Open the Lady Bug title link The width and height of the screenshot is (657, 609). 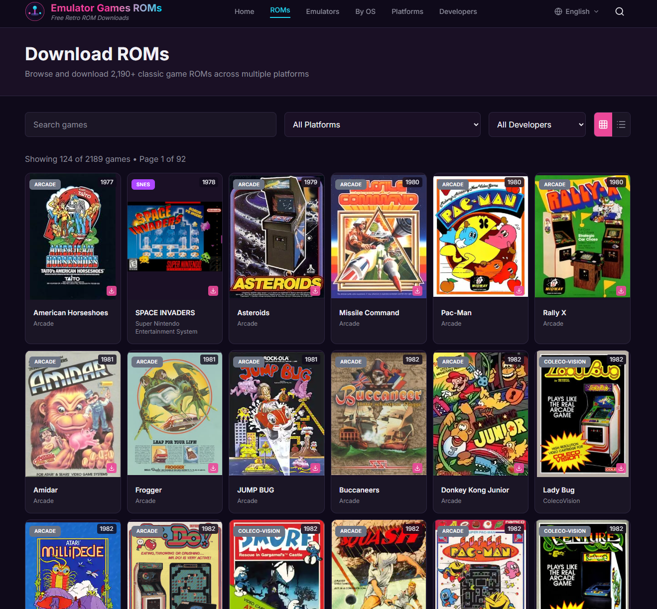(x=558, y=490)
